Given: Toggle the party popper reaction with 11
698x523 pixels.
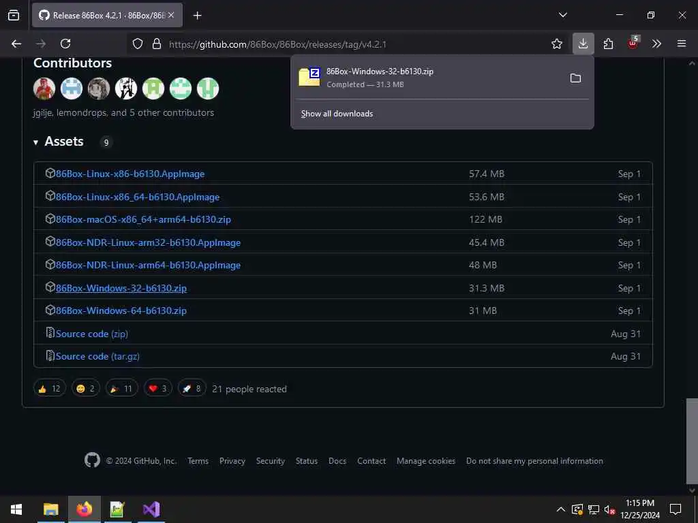Looking at the screenshot, I should coord(122,389).
